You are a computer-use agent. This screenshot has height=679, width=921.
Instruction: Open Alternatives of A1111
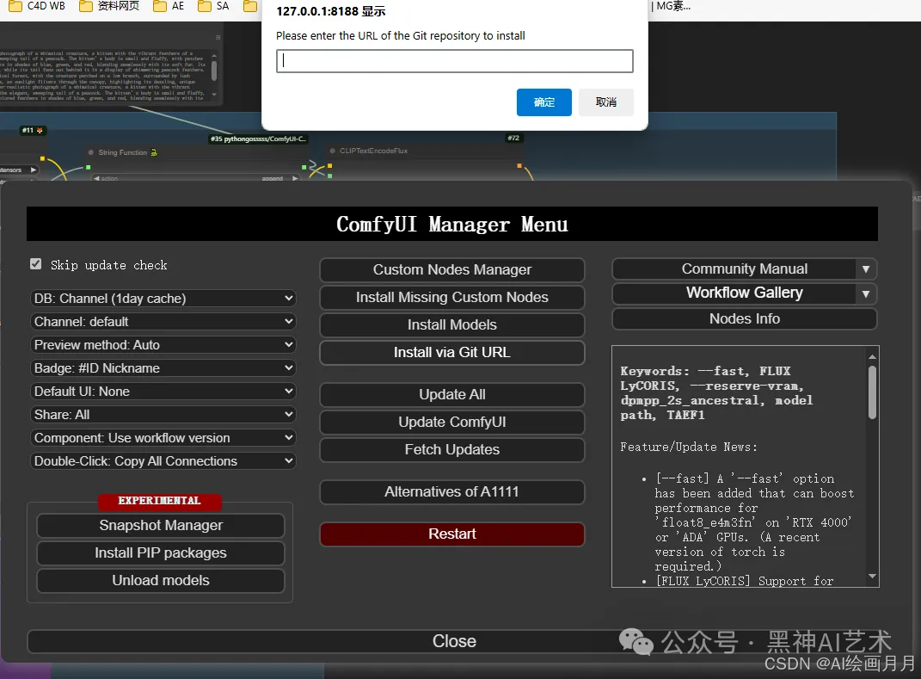pyautogui.click(x=451, y=492)
